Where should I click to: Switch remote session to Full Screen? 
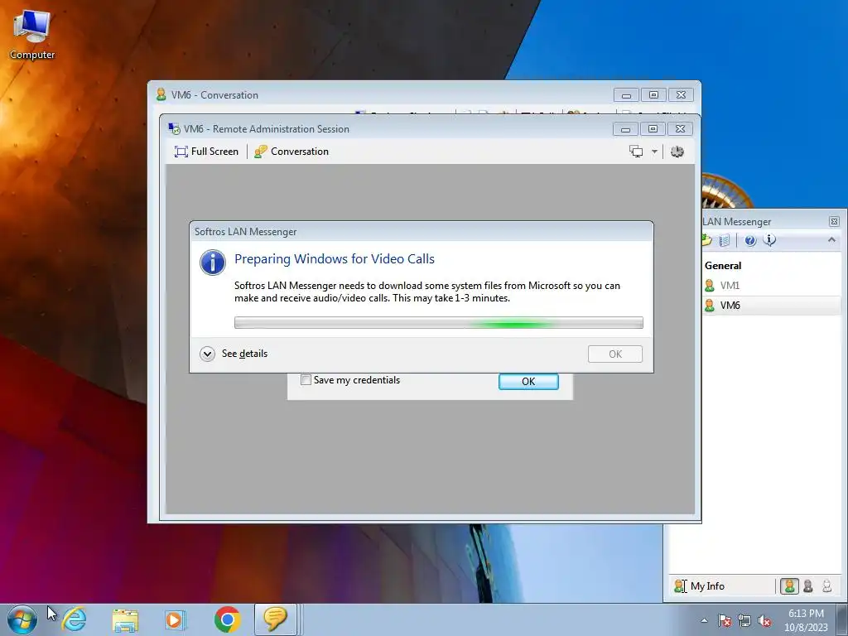coord(206,152)
